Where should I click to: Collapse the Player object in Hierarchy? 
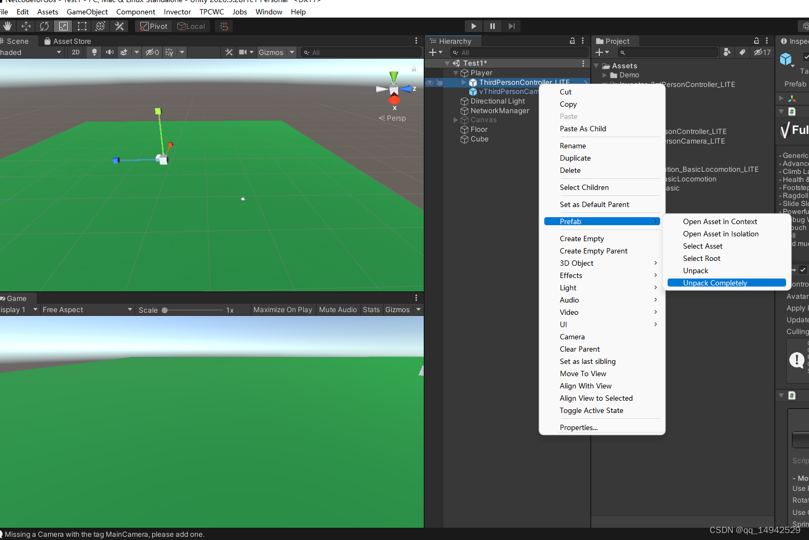456,73
